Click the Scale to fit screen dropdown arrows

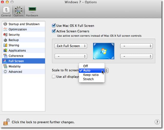point(106,70)
